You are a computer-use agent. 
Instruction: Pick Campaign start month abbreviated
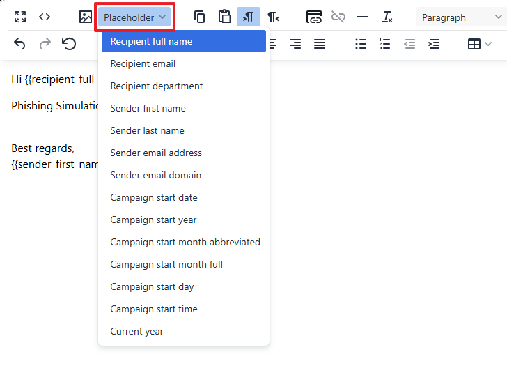coord(185,242)
